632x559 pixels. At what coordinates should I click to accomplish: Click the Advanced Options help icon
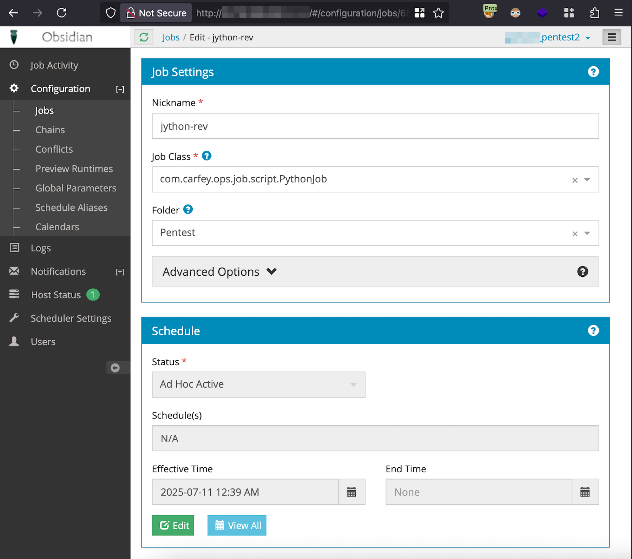tap(582, 271)
